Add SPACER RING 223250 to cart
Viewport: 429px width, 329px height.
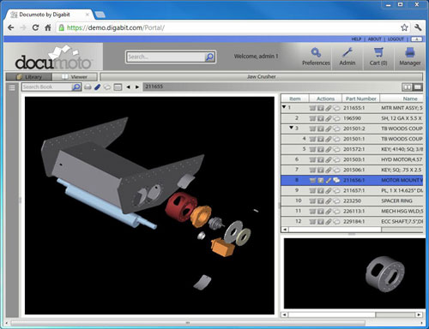tap(312, 200)
